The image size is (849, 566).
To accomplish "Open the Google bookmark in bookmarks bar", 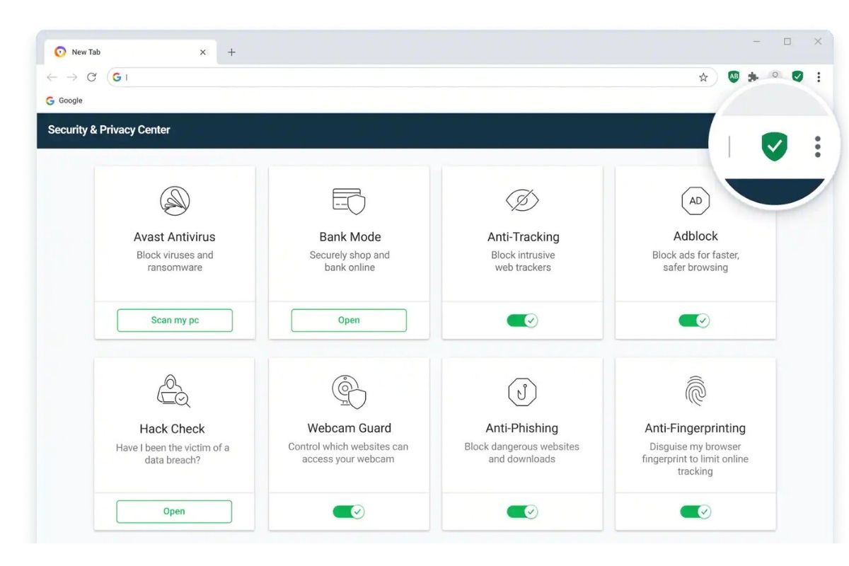I will coord(64,100).
